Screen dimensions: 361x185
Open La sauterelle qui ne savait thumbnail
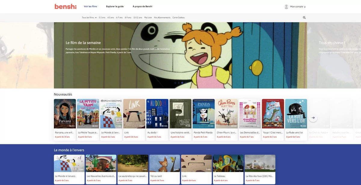[133, 163]
